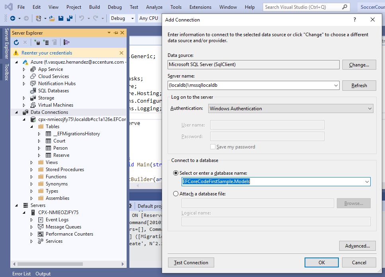Click the Reenter your credentials link
Viewport: 385px width, 277px height.
point(47,53)
